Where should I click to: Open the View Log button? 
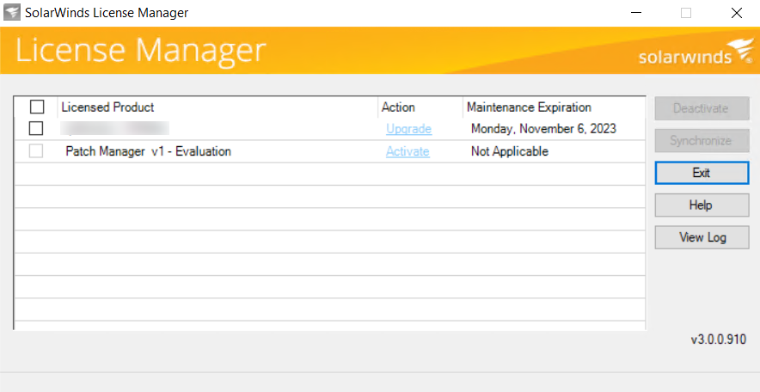701,237
